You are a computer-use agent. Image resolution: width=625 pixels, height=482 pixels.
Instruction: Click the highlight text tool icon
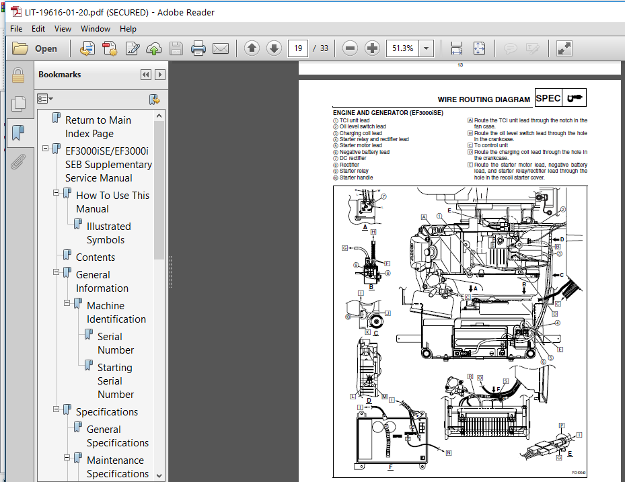pos(533,48)
